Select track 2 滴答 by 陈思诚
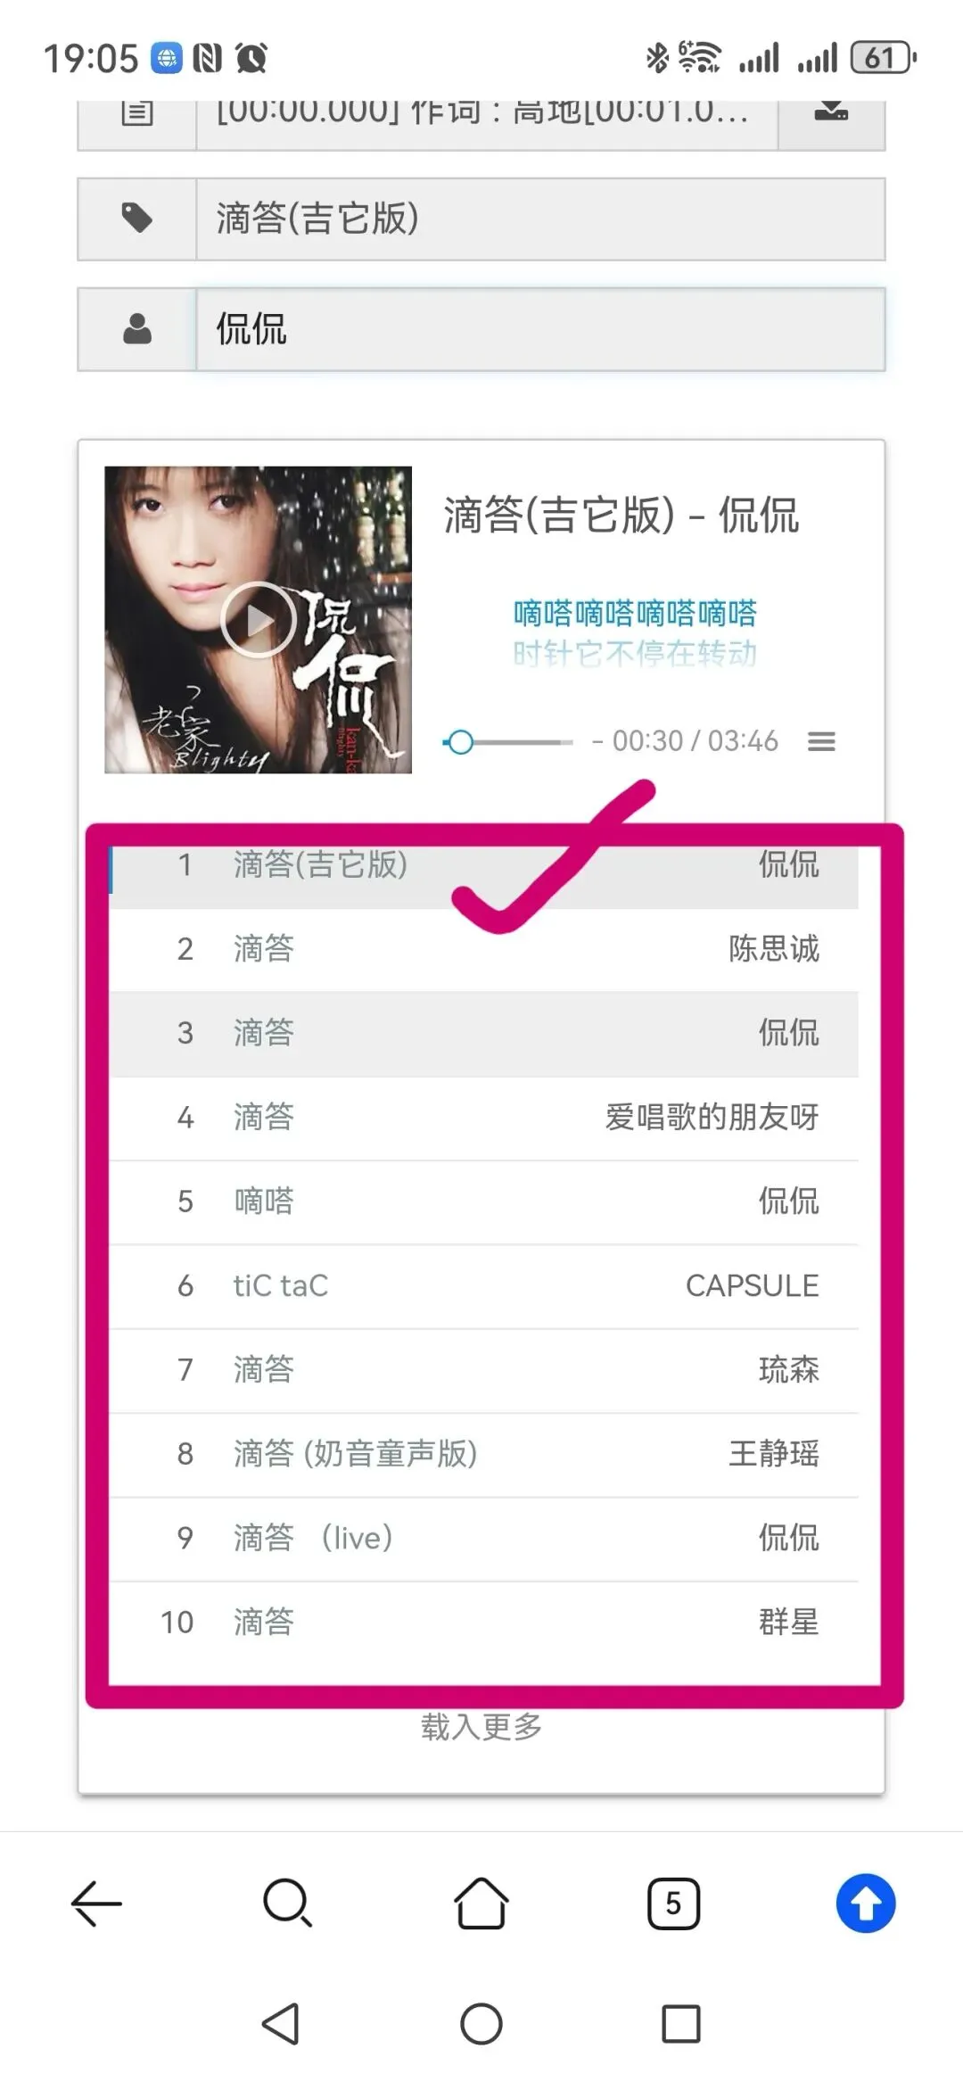 click(484, 949)
